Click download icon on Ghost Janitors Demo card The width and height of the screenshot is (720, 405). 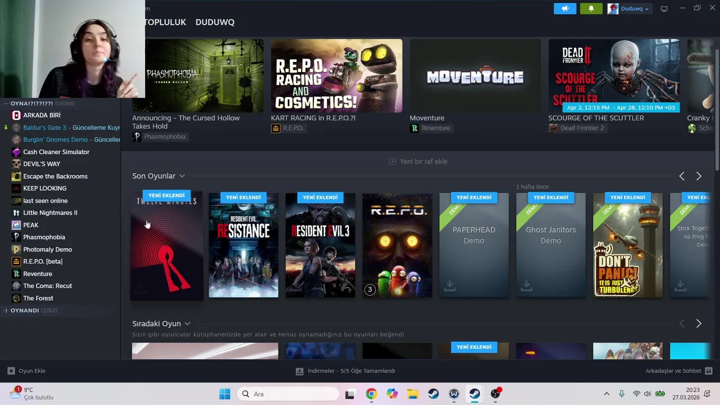(x=526, y=286)
